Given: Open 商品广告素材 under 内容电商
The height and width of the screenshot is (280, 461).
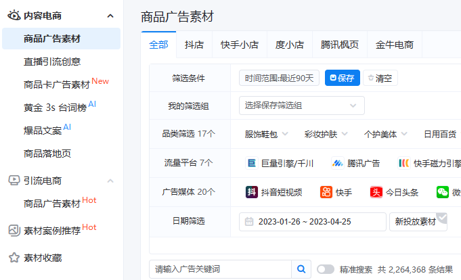Looking at the screenshot, I should 61,39.
